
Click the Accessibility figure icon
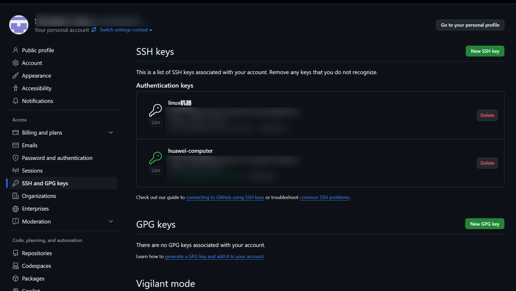pyautogui.click(x=15, y=88)
